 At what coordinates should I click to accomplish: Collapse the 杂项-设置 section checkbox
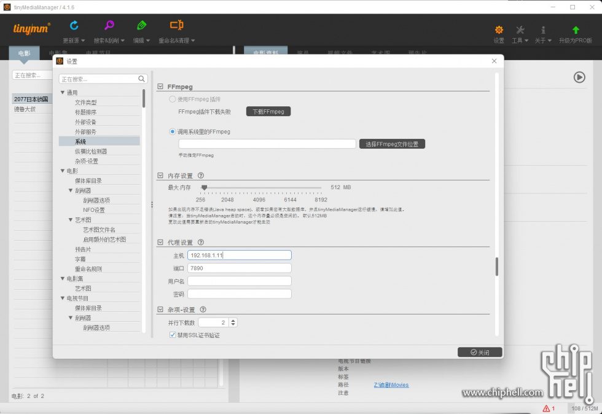160,310
